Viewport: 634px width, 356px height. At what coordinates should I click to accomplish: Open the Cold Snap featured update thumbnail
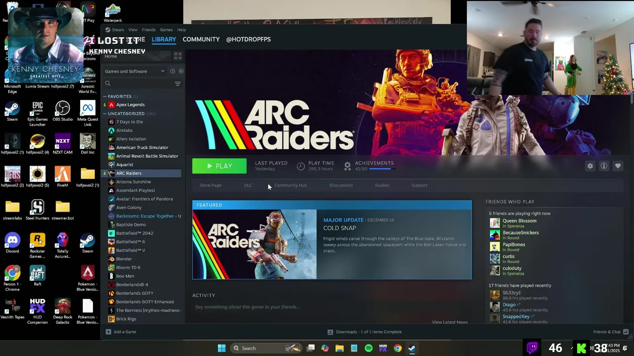click(x=255, y=244)
